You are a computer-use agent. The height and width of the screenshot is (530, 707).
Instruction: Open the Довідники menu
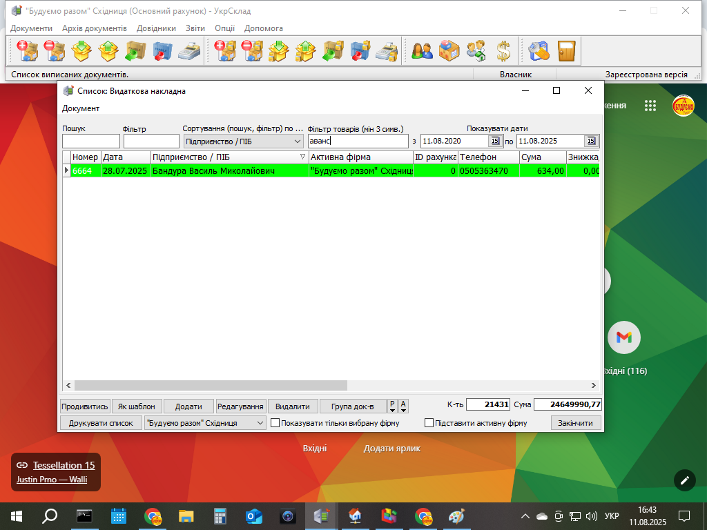pos(156,28)
